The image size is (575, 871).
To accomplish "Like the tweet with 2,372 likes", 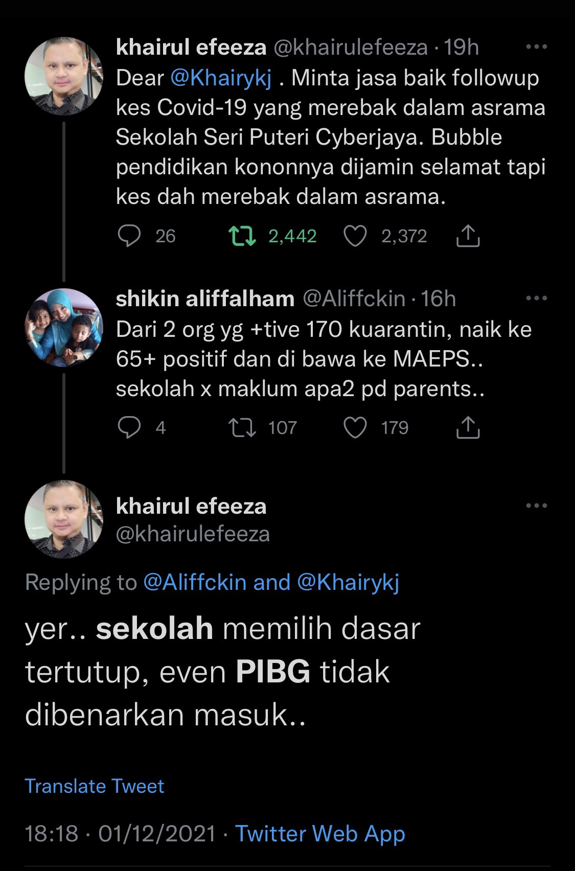I will [355, 236].
